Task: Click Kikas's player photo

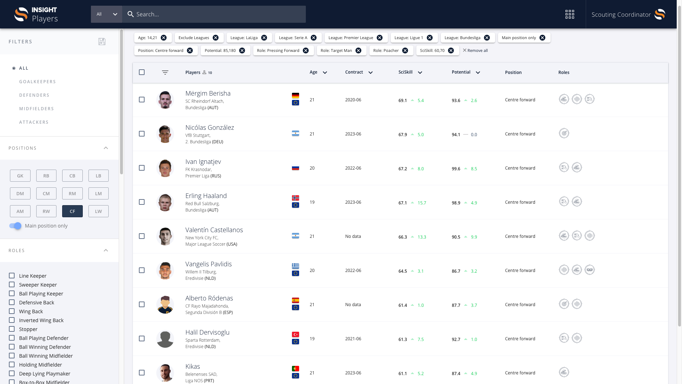Action: [165, 373]
